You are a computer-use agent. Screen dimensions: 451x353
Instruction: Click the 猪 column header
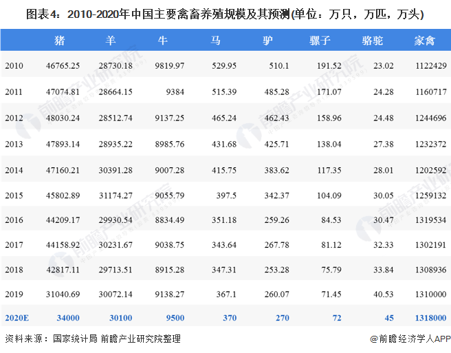point(59,41)
